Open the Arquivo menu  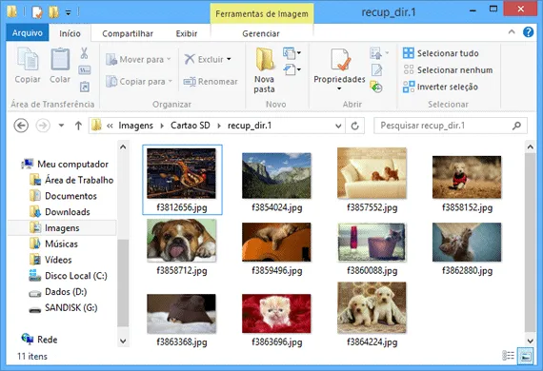[x=28, y=33]
